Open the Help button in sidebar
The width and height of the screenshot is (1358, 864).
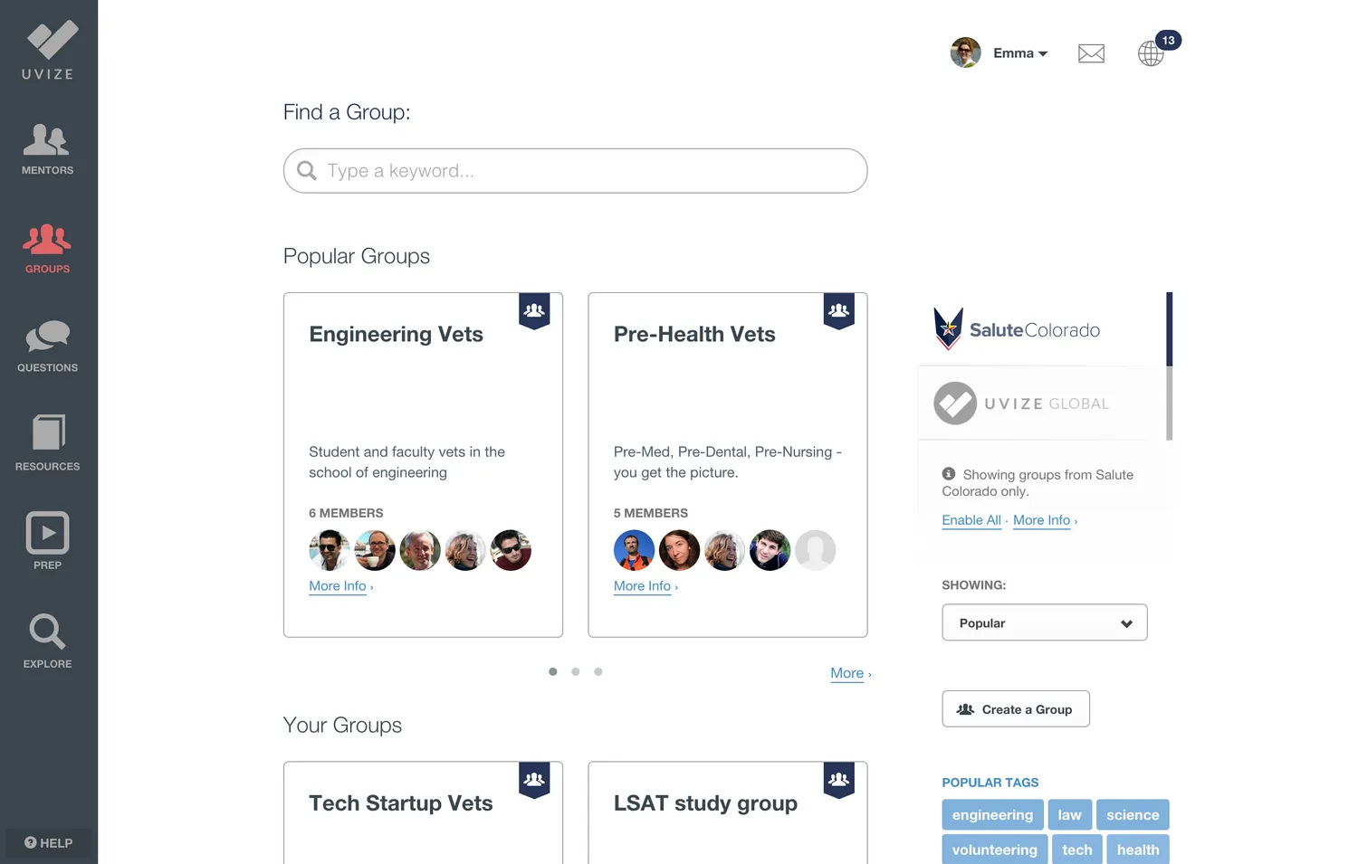coord(48,843)
